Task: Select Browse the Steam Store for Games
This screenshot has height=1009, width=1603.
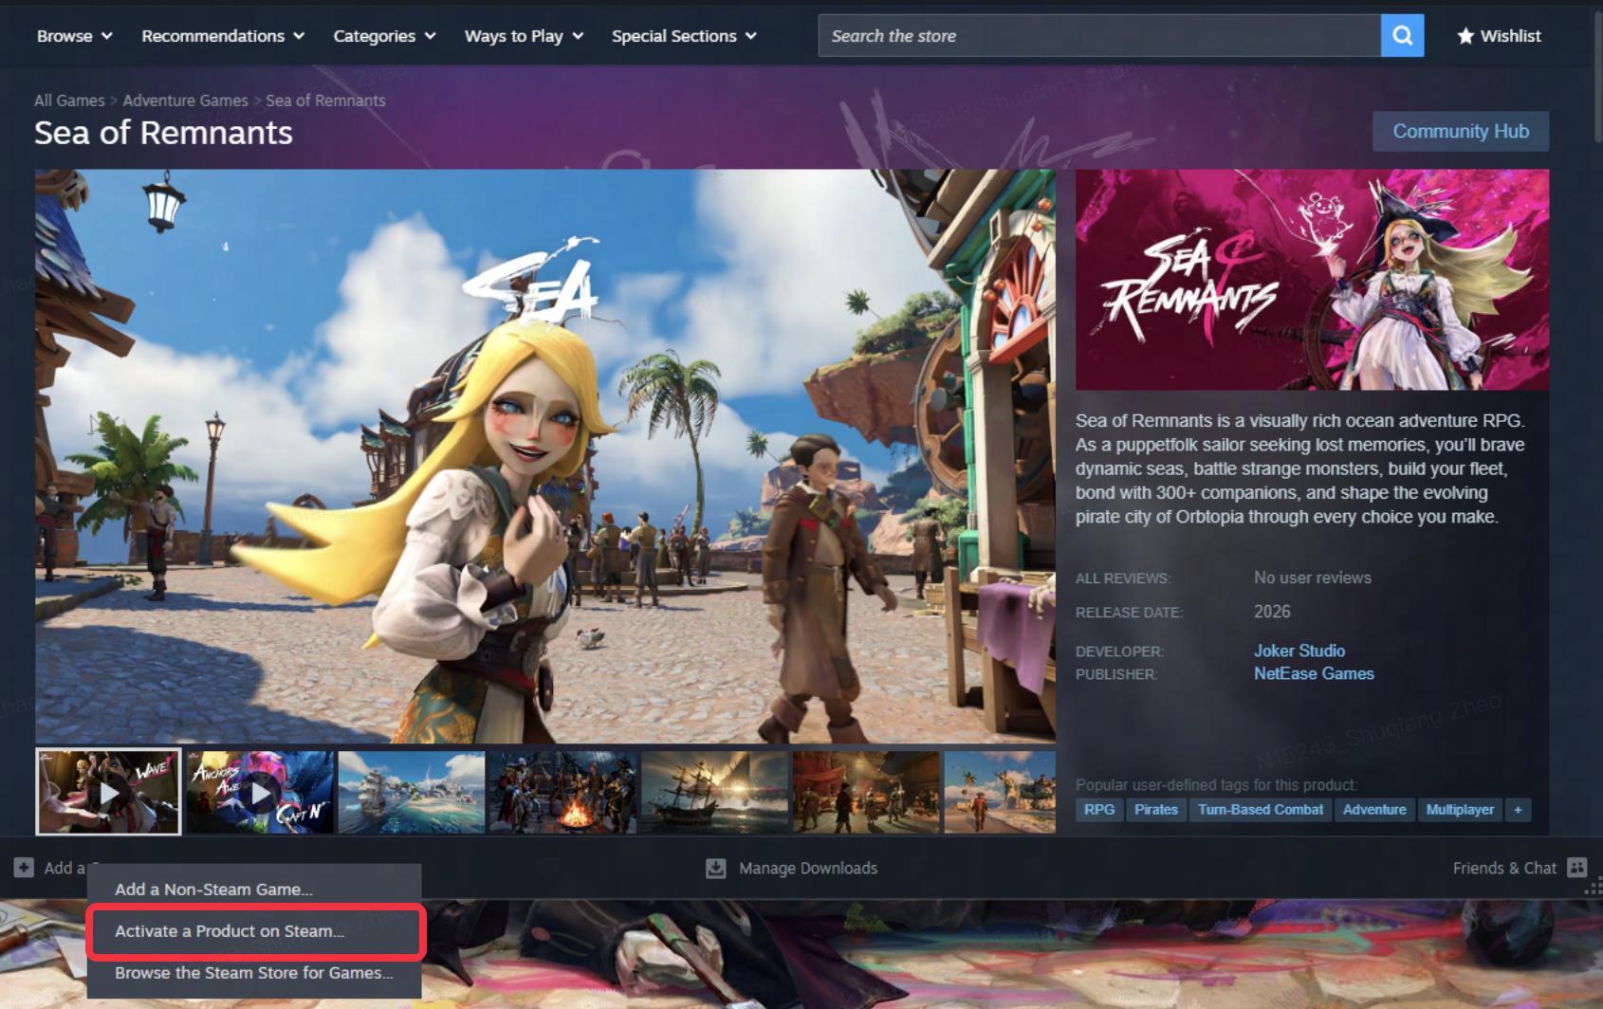Action: tap(253, 973)
